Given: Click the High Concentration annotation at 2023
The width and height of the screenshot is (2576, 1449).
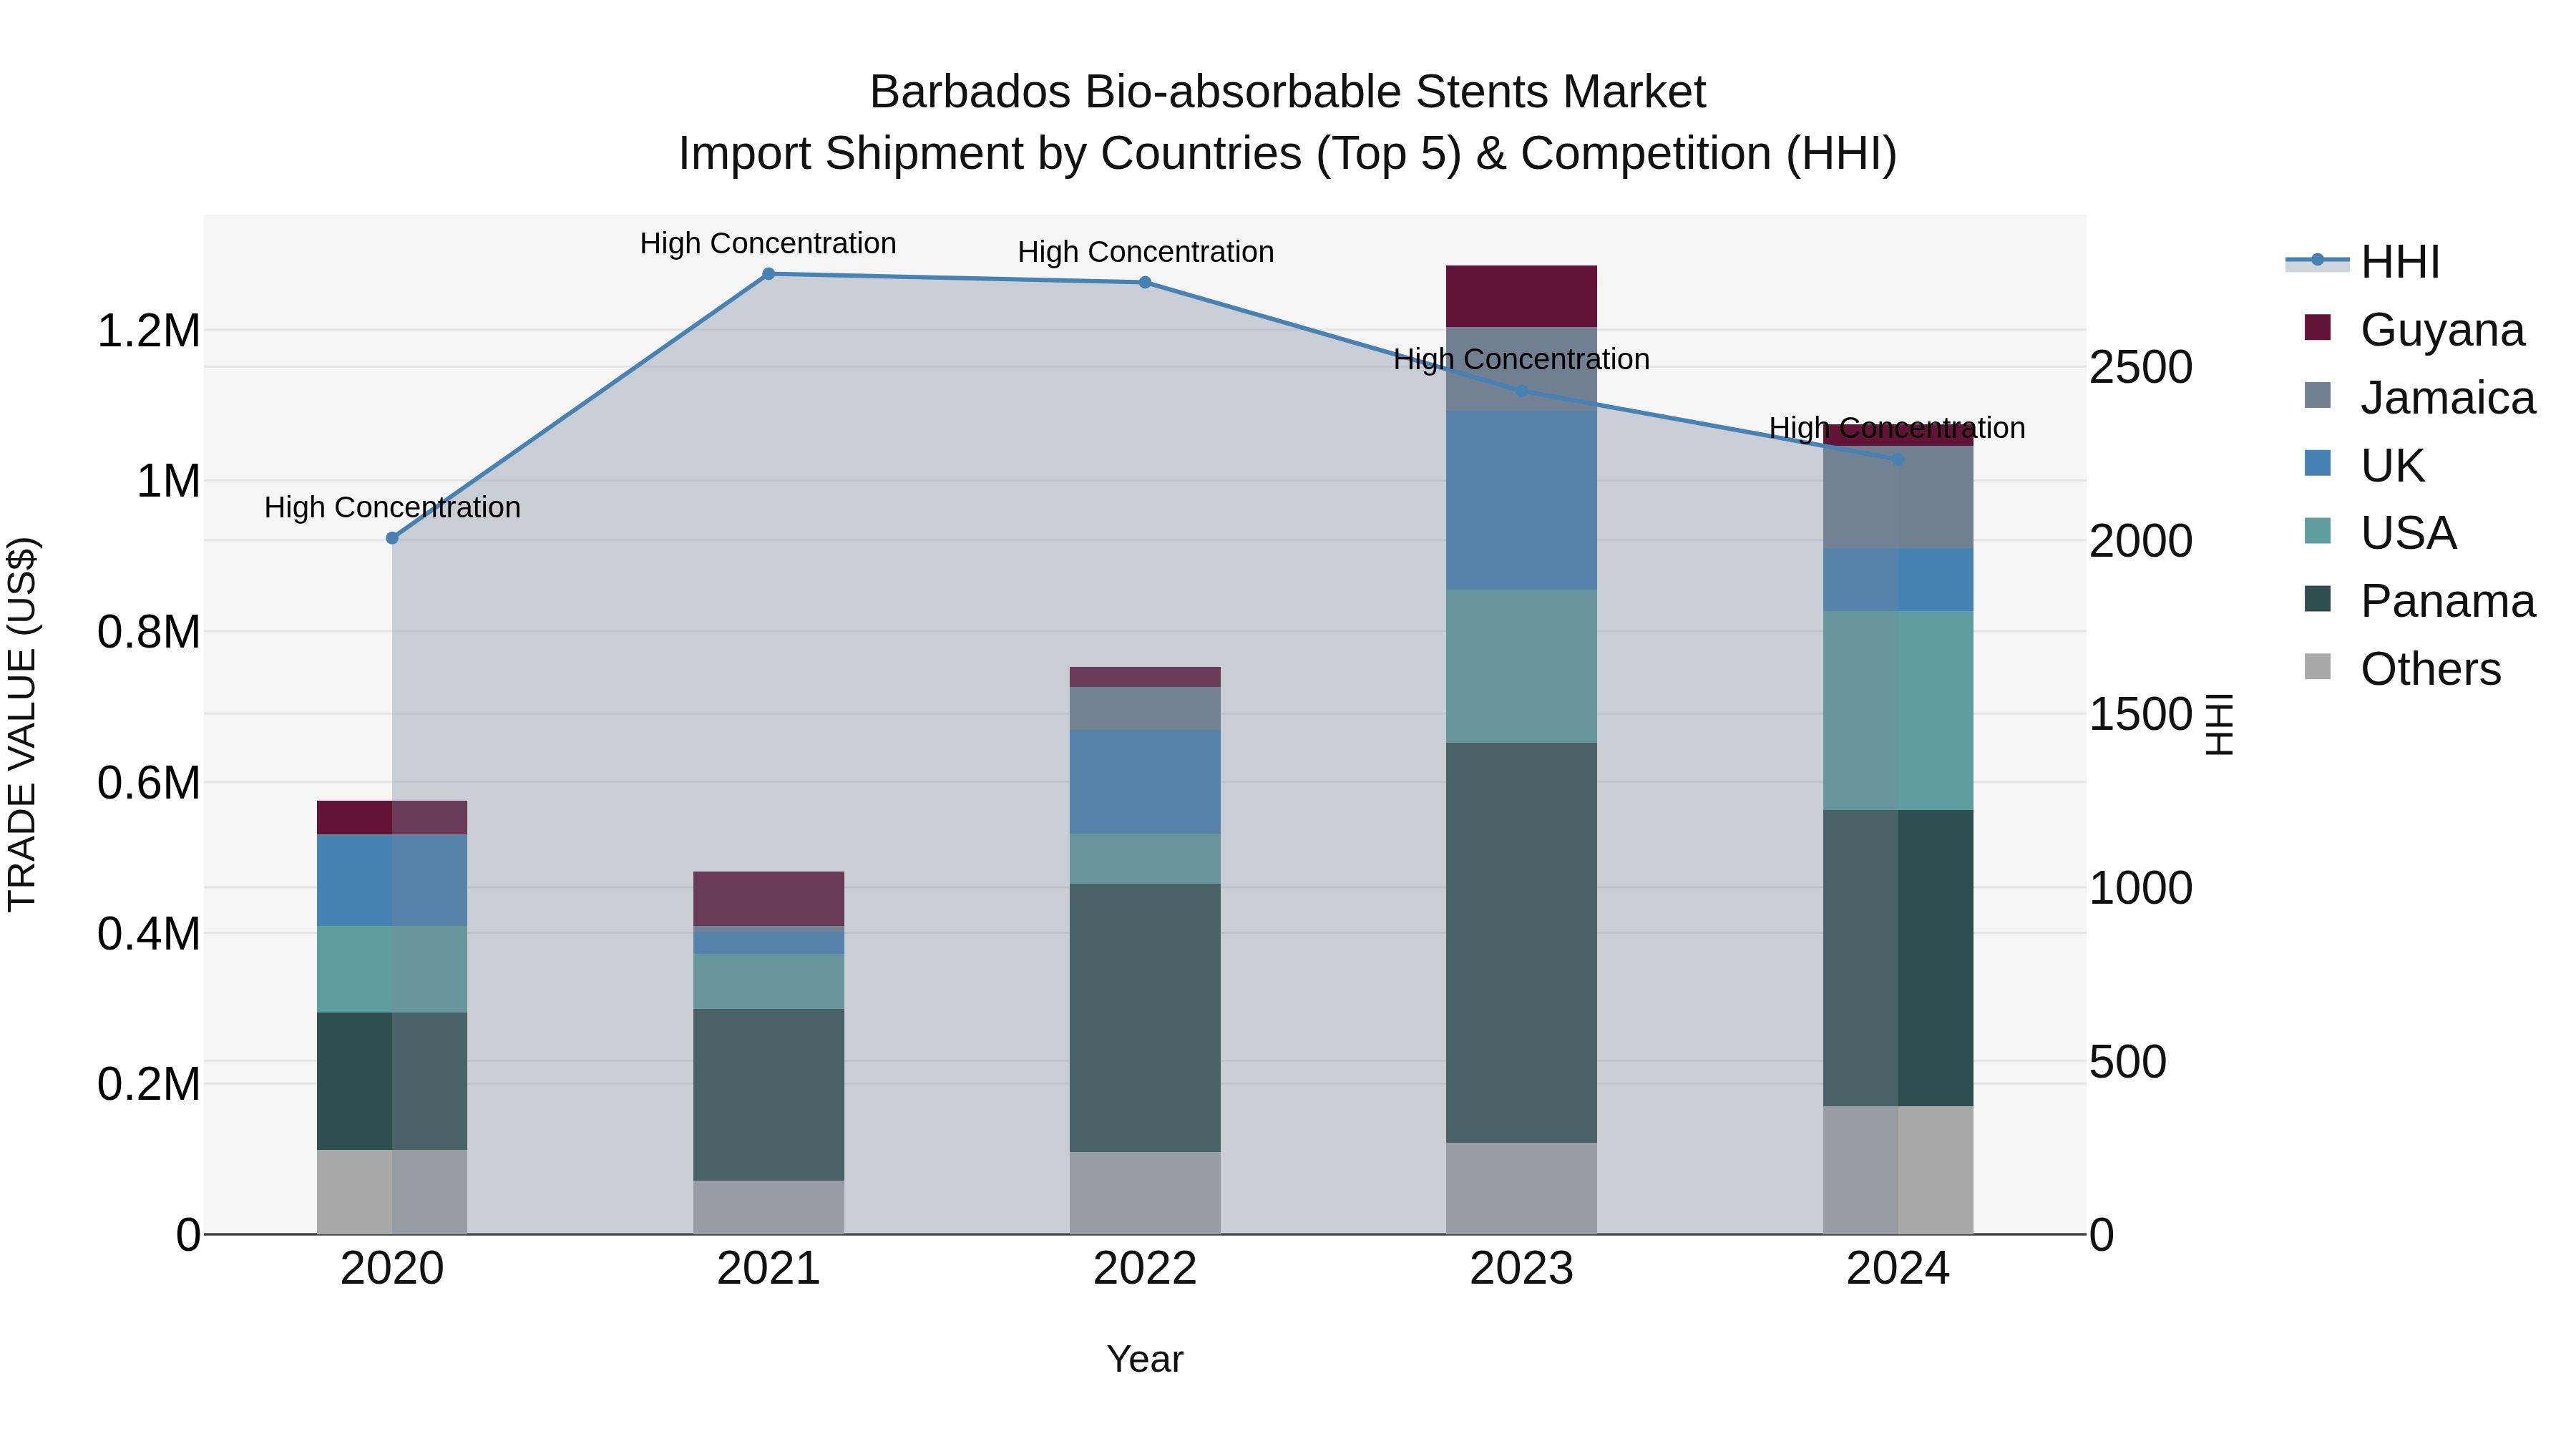Looking at the screenshot, I should click(x=1521, y=360).
